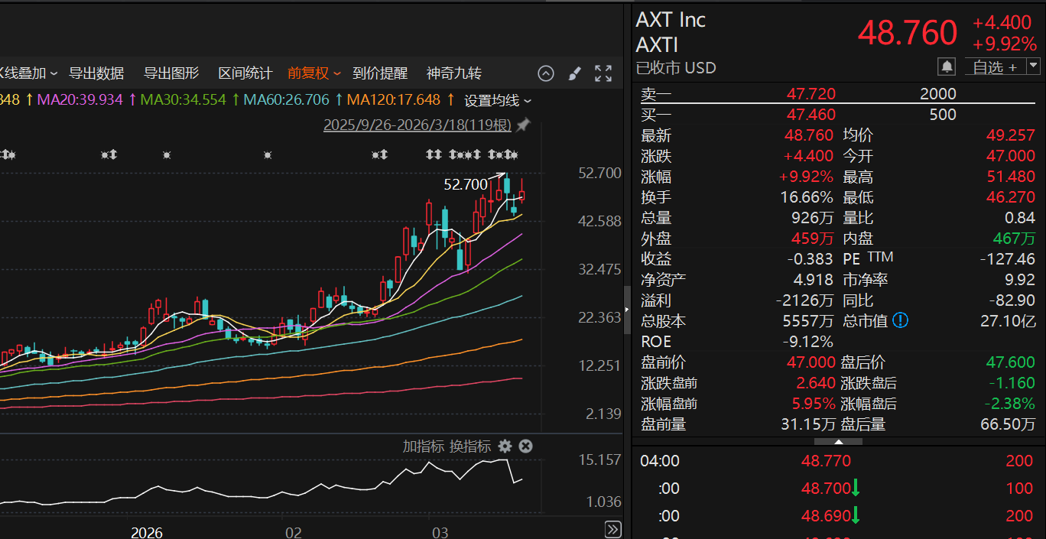Image resolution: width=1046 pixels, height=539 pixels.
Task: Click 区间统计 in the chart toolbar
Action: point(245,73)
